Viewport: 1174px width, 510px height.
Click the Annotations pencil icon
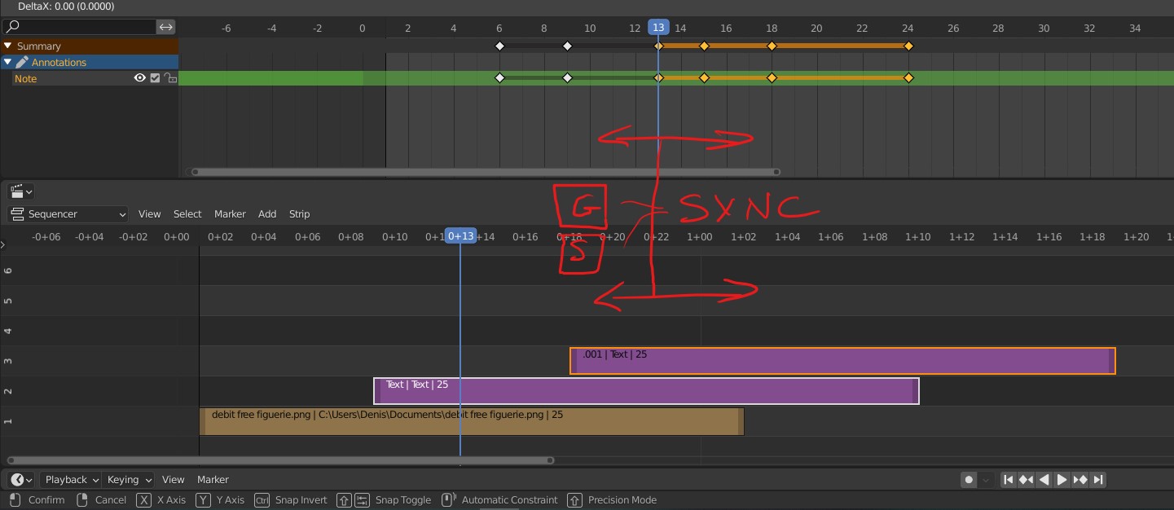22,62
